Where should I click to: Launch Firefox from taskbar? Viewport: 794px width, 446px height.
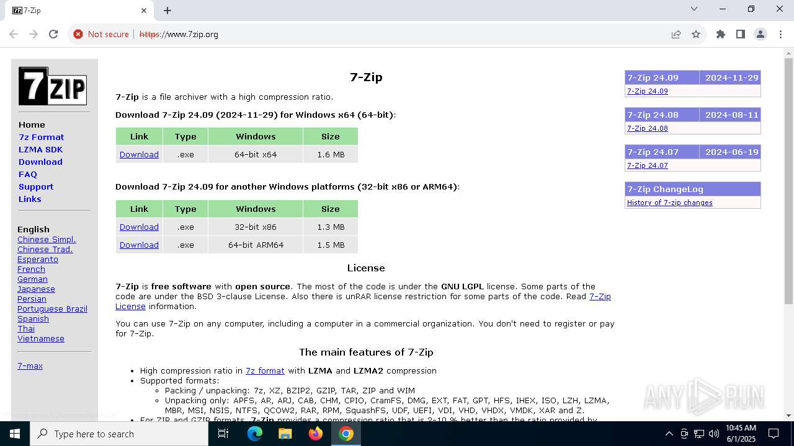[x=316, y=434]
